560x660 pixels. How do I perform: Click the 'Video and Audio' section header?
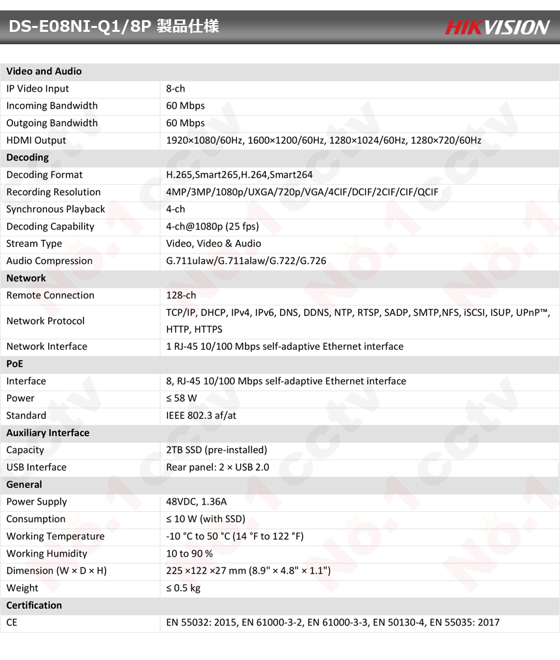tap(44, 71)
